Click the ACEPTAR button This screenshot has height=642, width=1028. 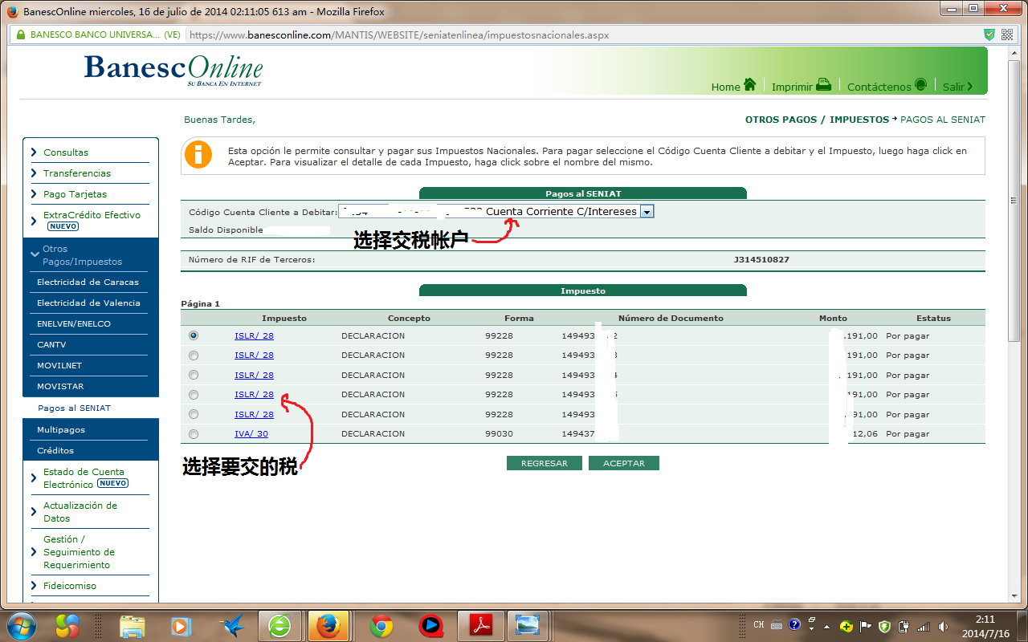coord(624,463)
